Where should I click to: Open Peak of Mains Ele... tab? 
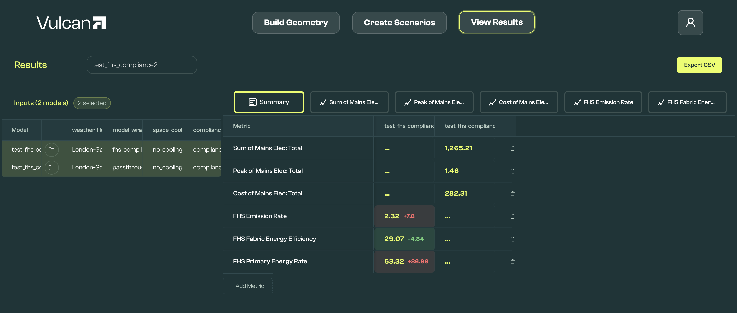(434, 102)
